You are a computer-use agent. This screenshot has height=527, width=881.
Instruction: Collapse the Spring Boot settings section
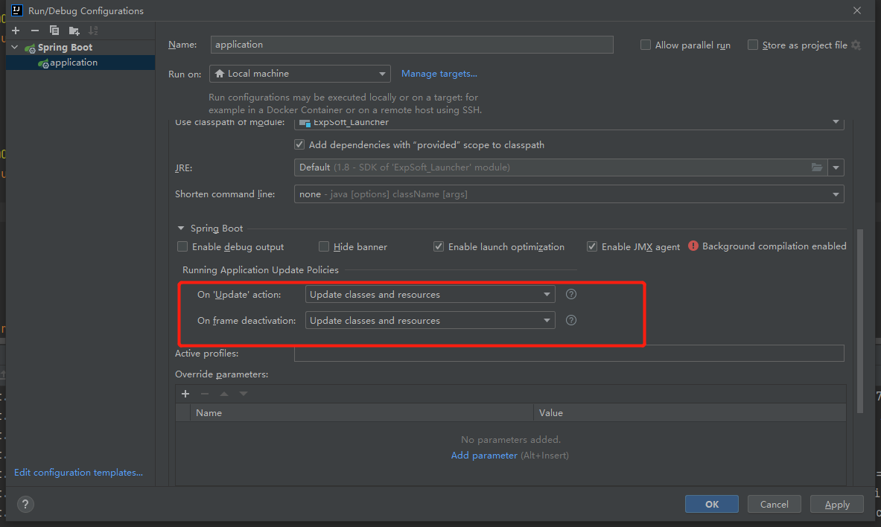[x=180, y=229]
